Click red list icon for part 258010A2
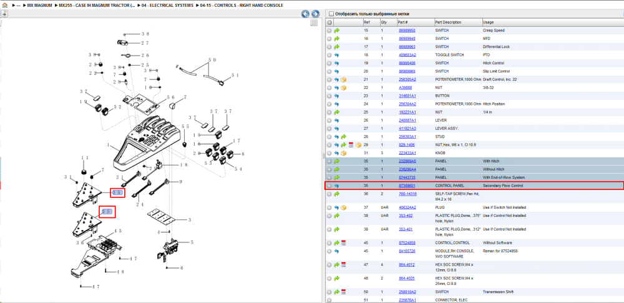This screenshot has height=303, width=624. click(343, 292)
